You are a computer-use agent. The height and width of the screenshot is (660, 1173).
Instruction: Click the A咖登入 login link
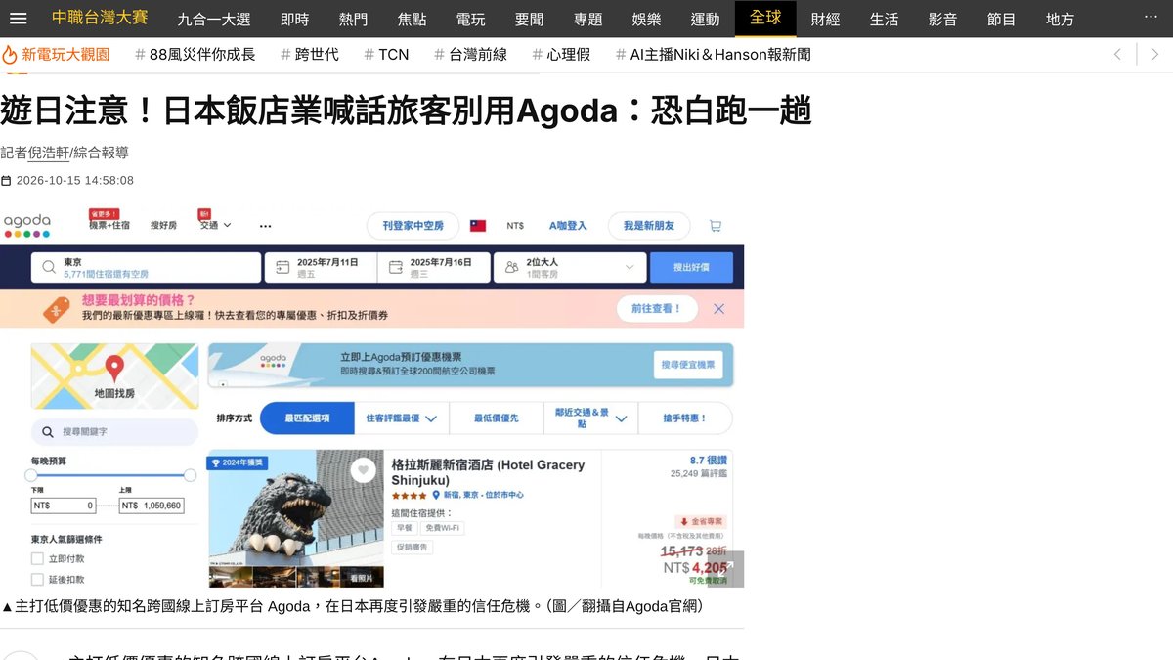568,226
